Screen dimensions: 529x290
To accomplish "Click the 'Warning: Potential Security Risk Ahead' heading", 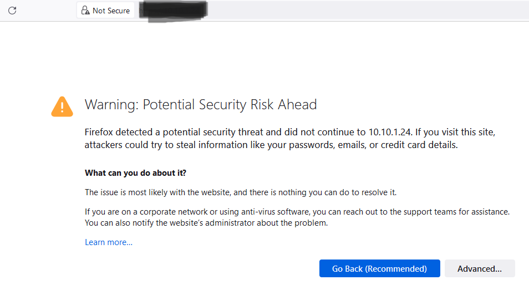I will click(x=201, y=105).
